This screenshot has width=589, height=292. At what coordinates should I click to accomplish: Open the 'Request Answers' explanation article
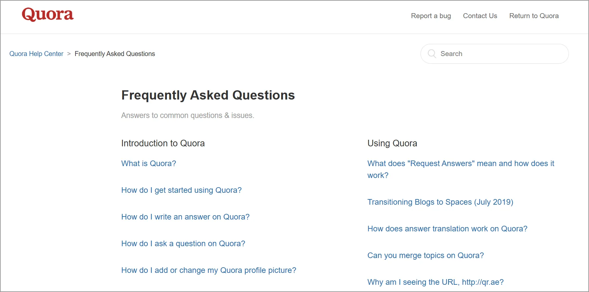(461, 169)
